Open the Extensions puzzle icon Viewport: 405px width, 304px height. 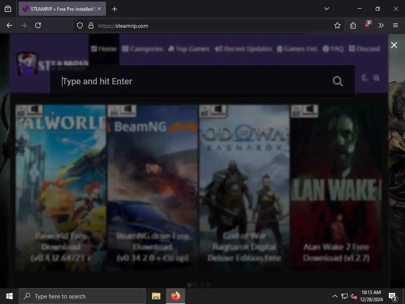coord(353,25)
